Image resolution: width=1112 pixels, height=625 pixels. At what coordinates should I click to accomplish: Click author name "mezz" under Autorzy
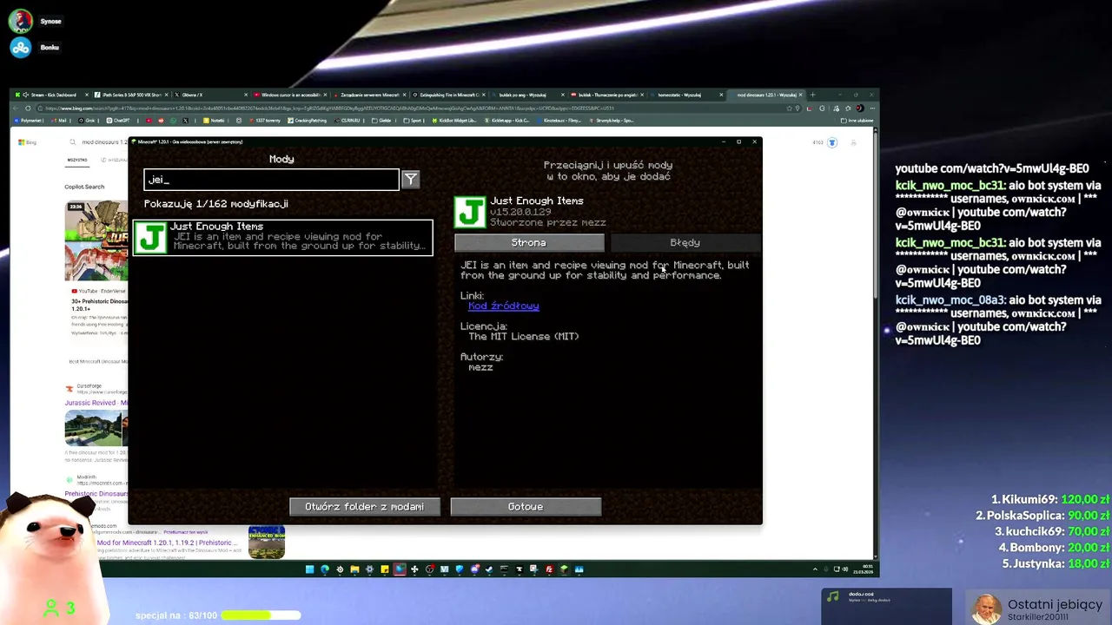(x=480, y=367)
